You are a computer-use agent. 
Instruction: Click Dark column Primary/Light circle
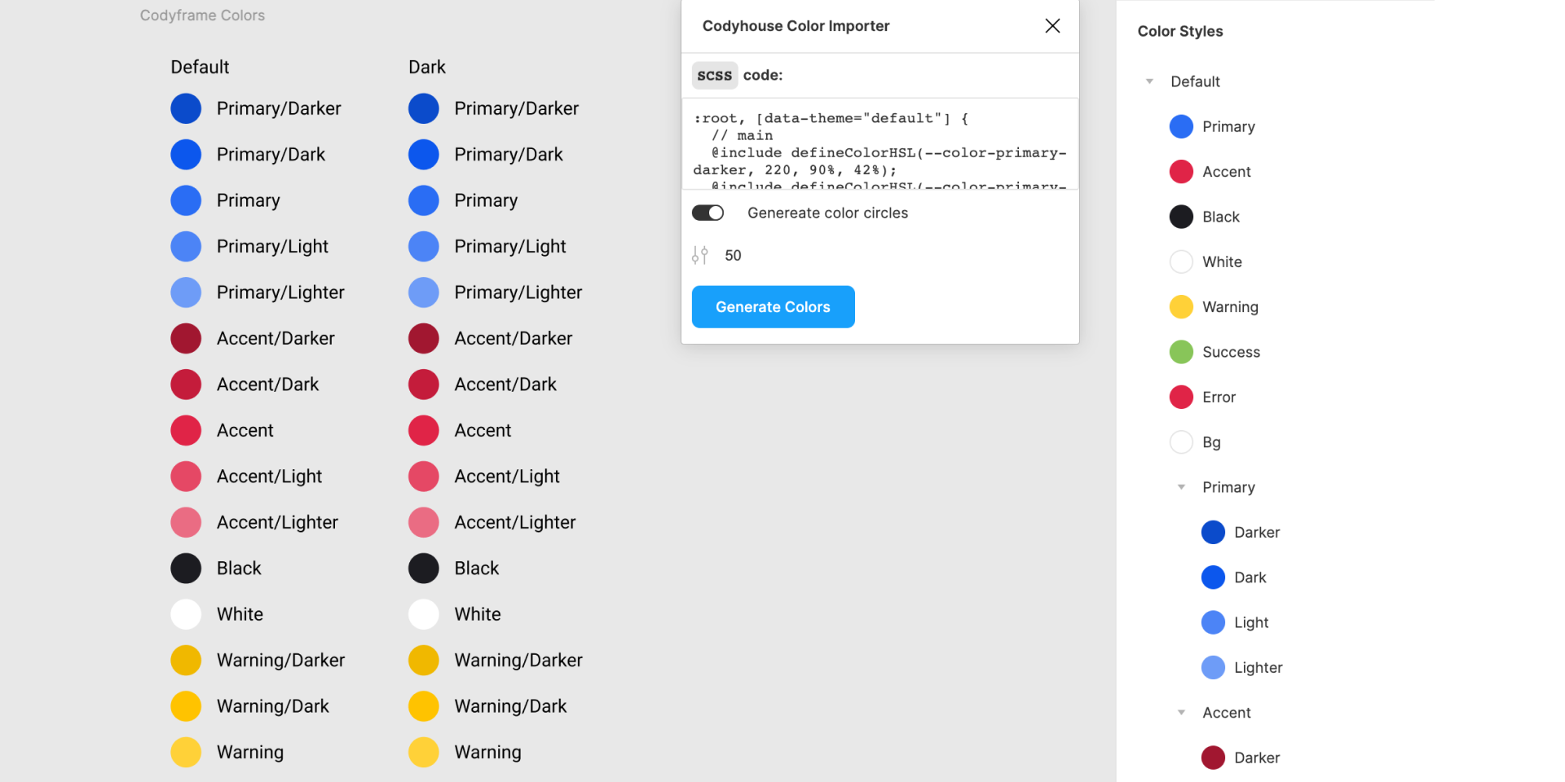(424, 247)
